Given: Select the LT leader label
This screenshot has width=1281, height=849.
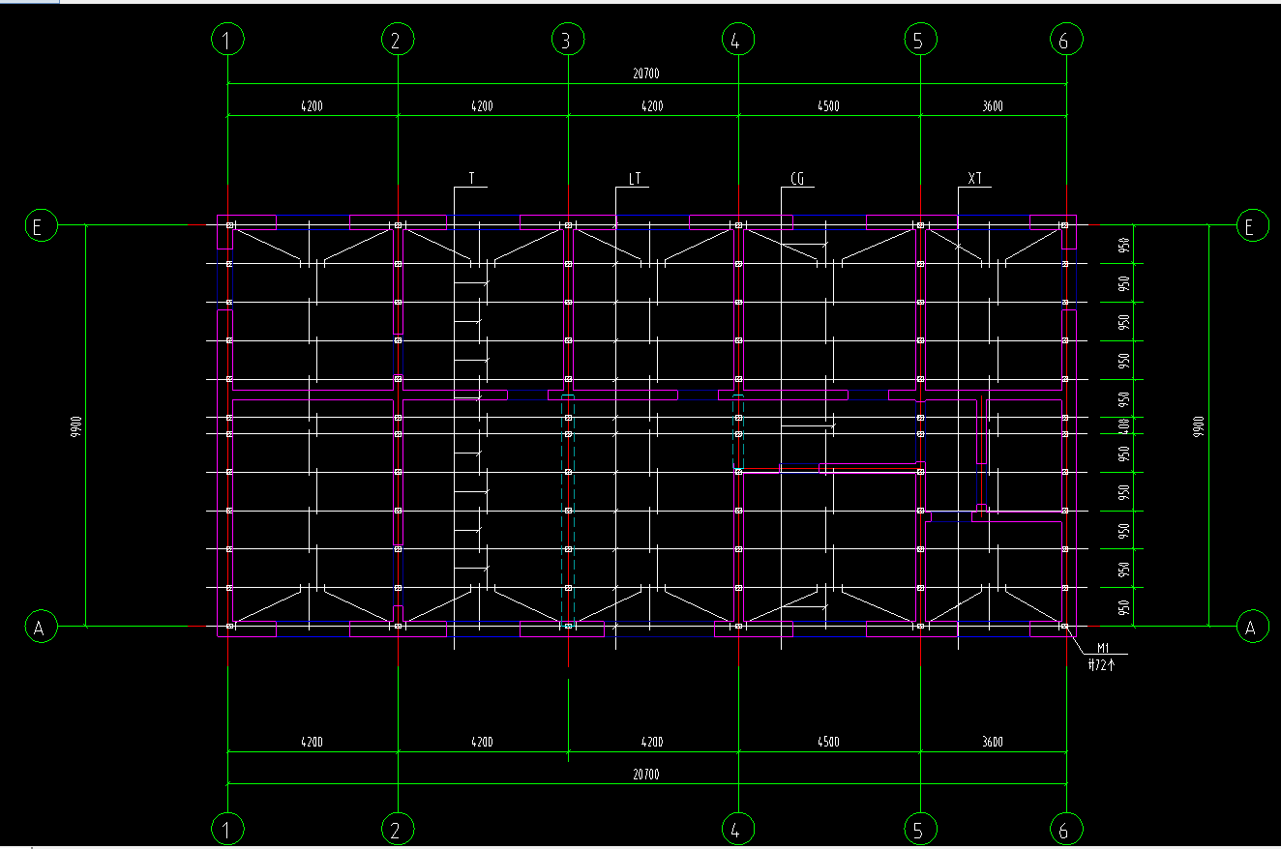Looking at the screenshot, I should (635, 178).
